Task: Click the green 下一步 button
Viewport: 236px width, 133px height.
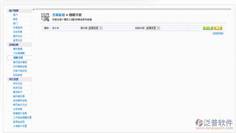Action: pos(208,28)
